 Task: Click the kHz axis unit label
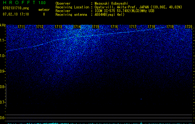3,25
